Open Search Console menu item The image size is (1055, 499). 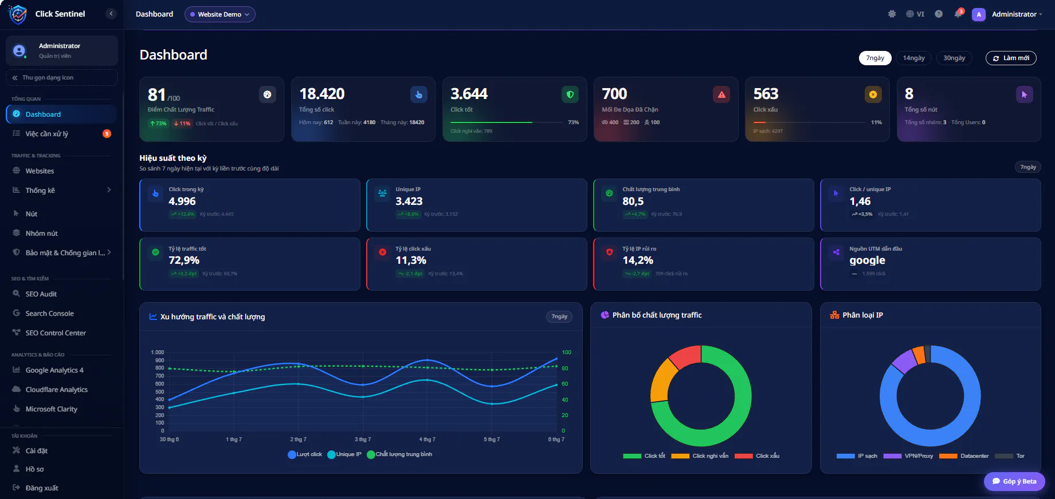[62, 313]
